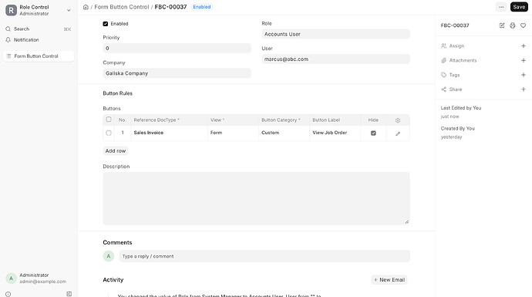Click the Last Edited by You text
This screenshot has height=297, width=532.
(x=461, y=108)
